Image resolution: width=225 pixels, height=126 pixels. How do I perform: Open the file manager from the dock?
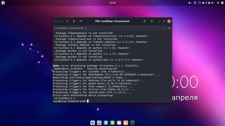click(x=119, y=123)
